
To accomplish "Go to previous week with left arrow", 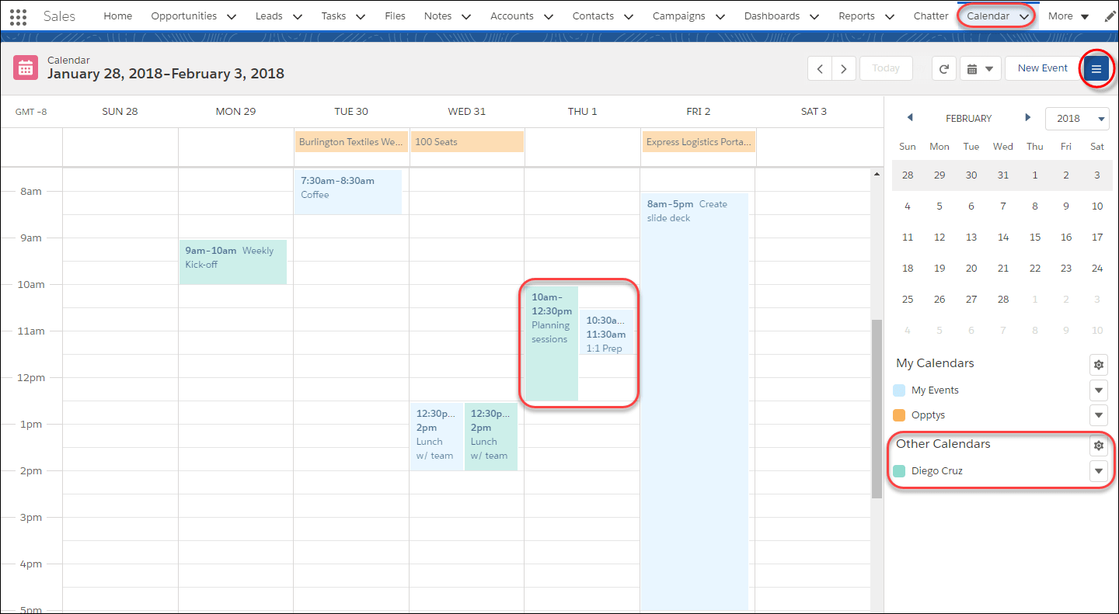I will pyautogui.click(x=819, y=68).
